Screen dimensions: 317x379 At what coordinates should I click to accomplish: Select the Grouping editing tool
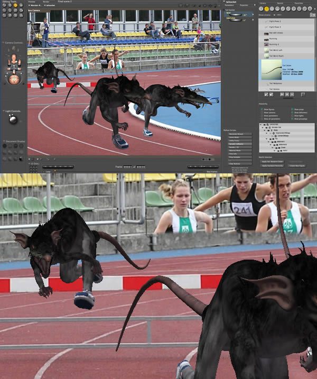coord(4,15)
